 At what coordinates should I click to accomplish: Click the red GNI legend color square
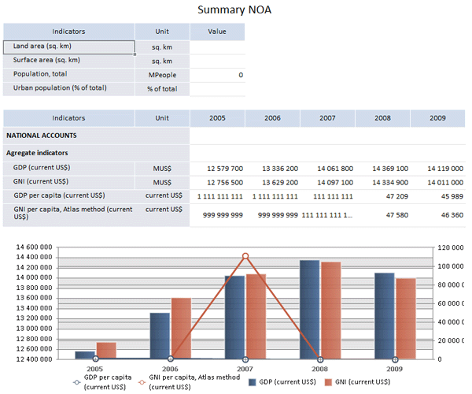click(329, 382)
